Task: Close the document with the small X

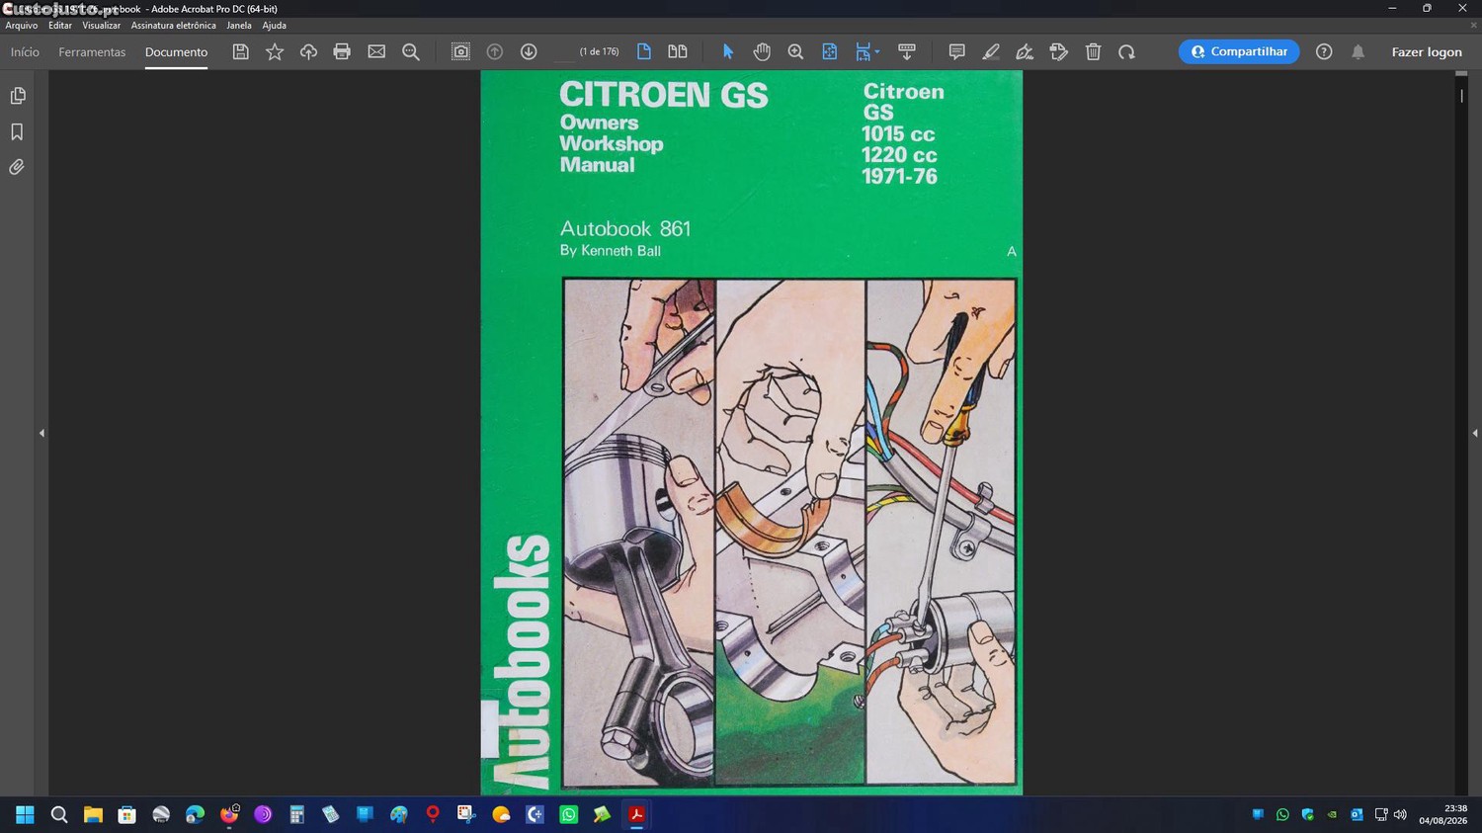Action: click(x=1473, y=26)
